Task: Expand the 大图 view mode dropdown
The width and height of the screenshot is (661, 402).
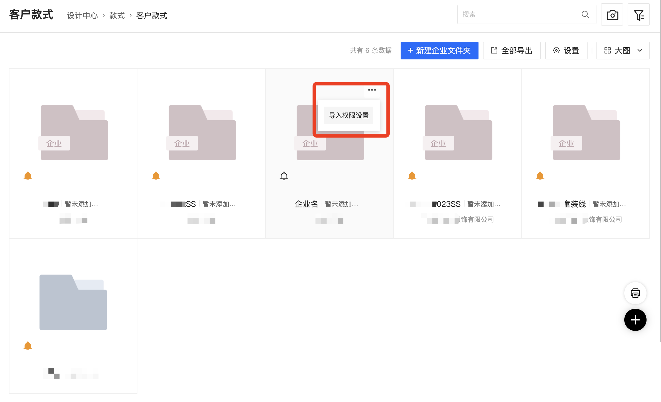Action: pyautogui.click(x=623, y=51)
